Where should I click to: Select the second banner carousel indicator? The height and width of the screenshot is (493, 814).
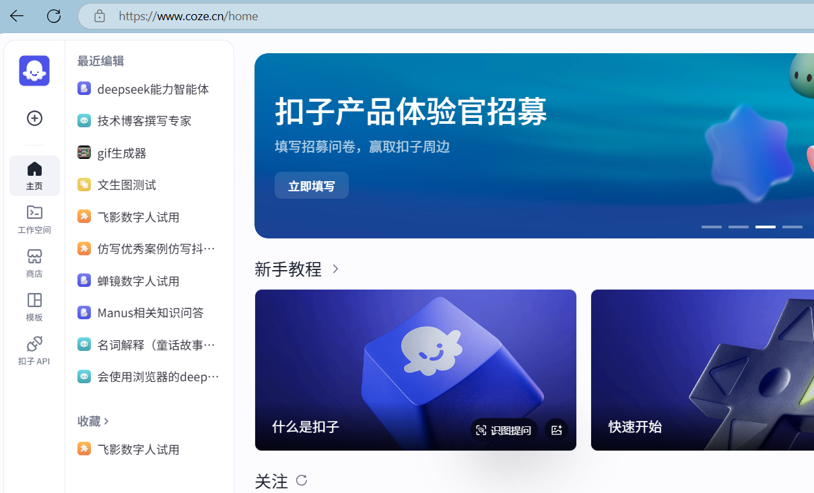coord(739,227)
